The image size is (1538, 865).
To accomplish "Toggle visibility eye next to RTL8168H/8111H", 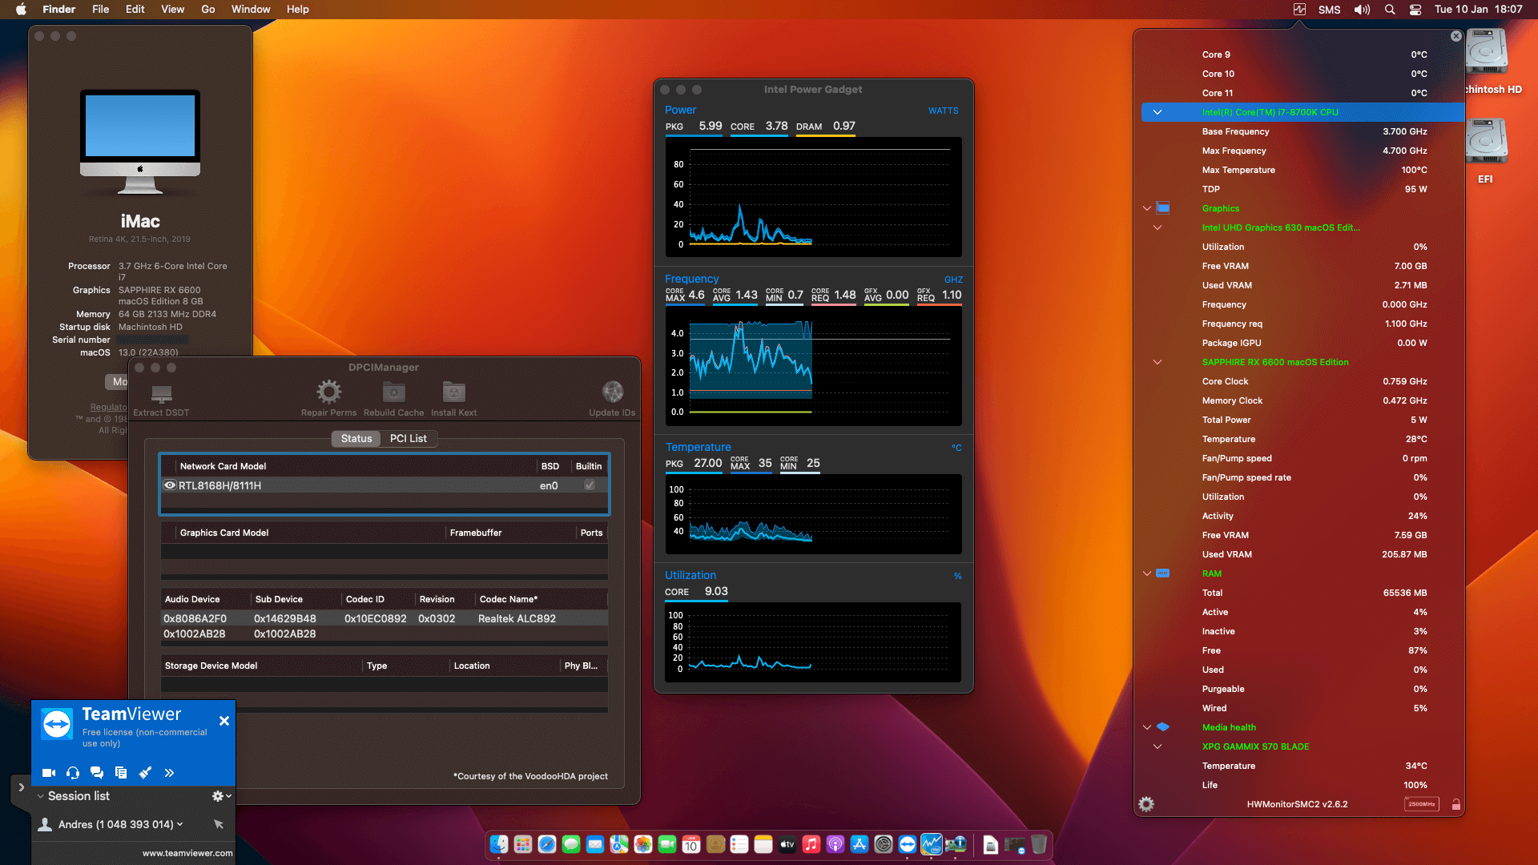I will tap(170, 485).
